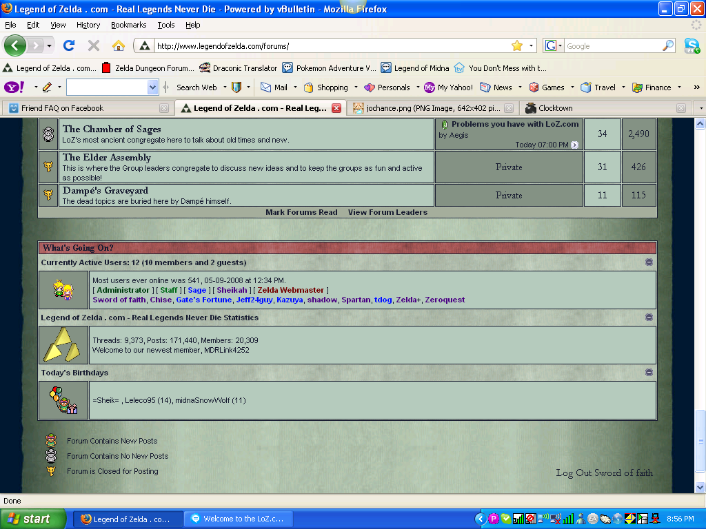Click the search magnifier icon
706x529 pixels.
click(667, 45)
